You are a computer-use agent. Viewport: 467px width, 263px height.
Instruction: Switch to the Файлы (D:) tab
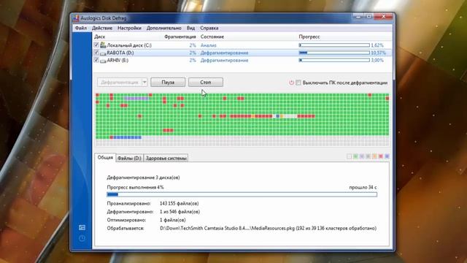(129, 159)
